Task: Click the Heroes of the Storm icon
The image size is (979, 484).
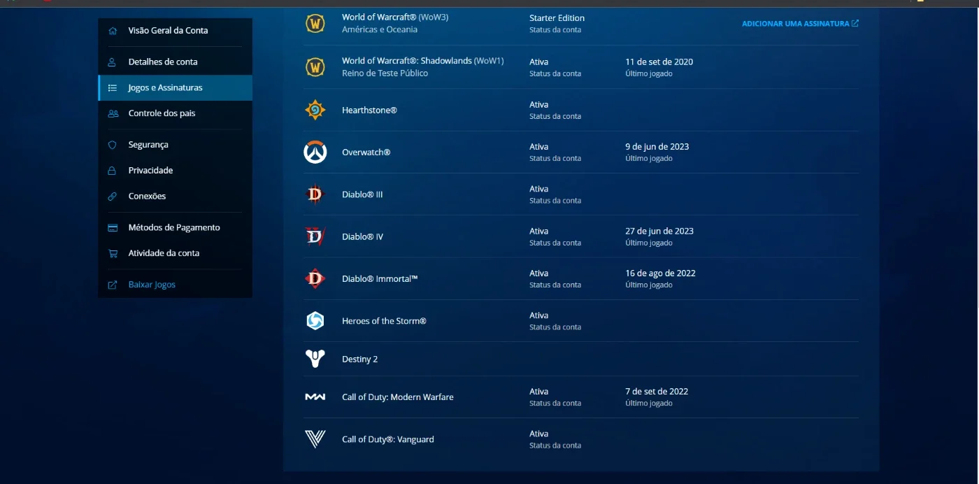Action: pos(315,321)
